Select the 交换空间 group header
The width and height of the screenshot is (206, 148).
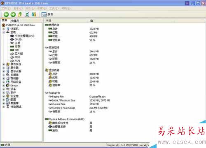pyautogui.click(x=54, y=48)
